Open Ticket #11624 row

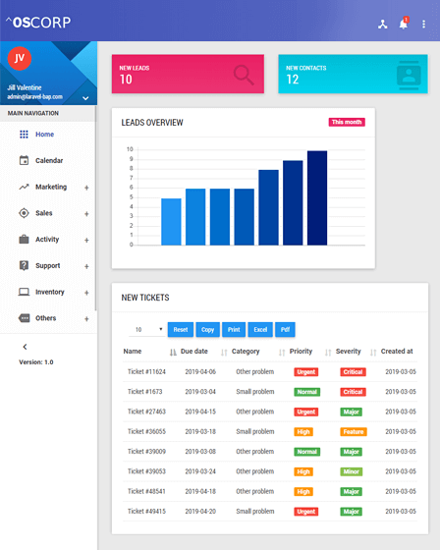(270, 372)
